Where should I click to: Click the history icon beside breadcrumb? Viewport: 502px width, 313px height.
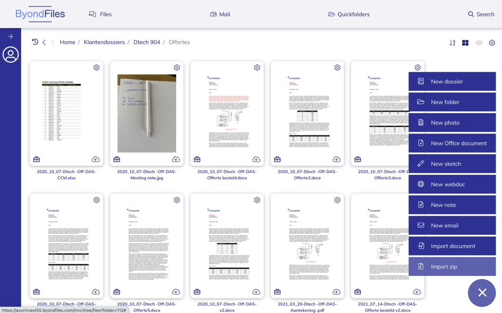point(35,42)
